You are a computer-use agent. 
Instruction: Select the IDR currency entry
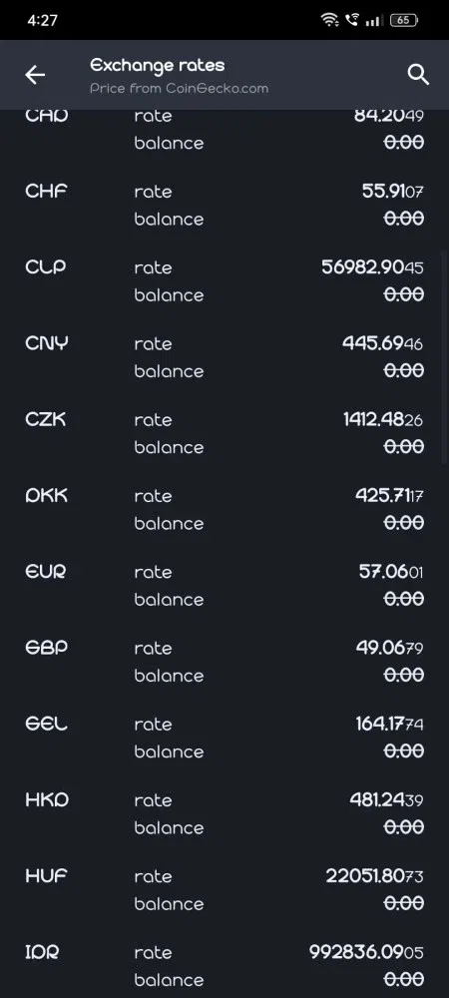click(x=224, y=966)
